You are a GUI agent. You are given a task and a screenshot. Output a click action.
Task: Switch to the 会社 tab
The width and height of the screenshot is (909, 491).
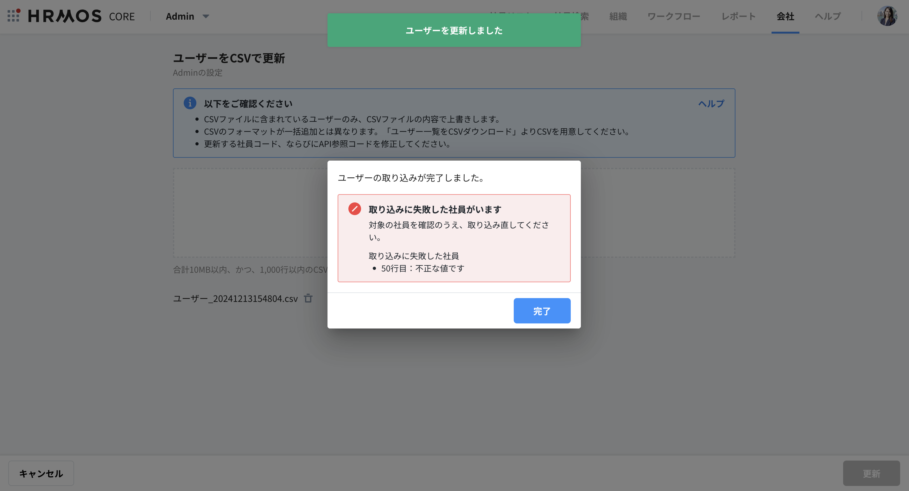(785, 16)
